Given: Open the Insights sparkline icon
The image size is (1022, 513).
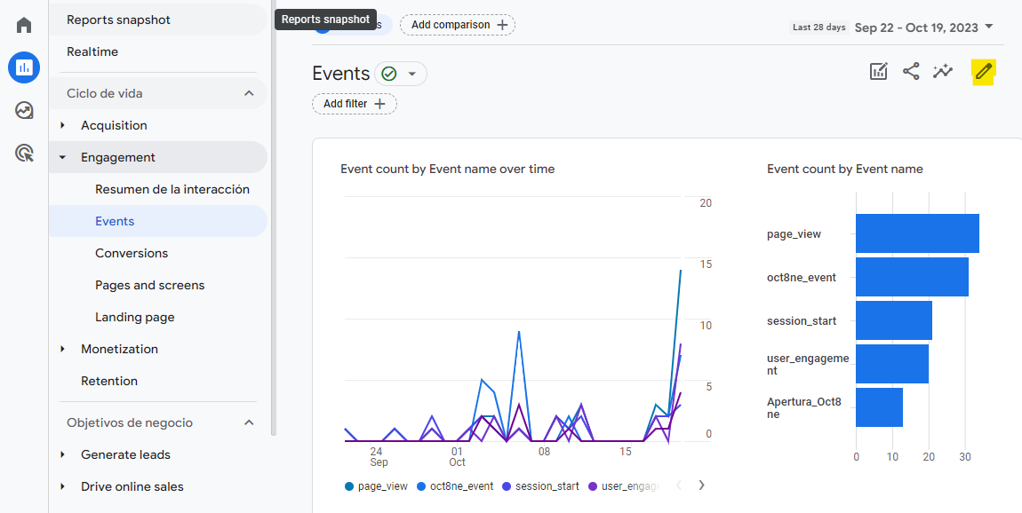Looking at the screenshot, I should [943, 72].
